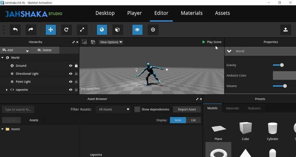The height and width of the screenshot is (157, 296).
Task: Close the Hierarchy panel
Action: 77,42
